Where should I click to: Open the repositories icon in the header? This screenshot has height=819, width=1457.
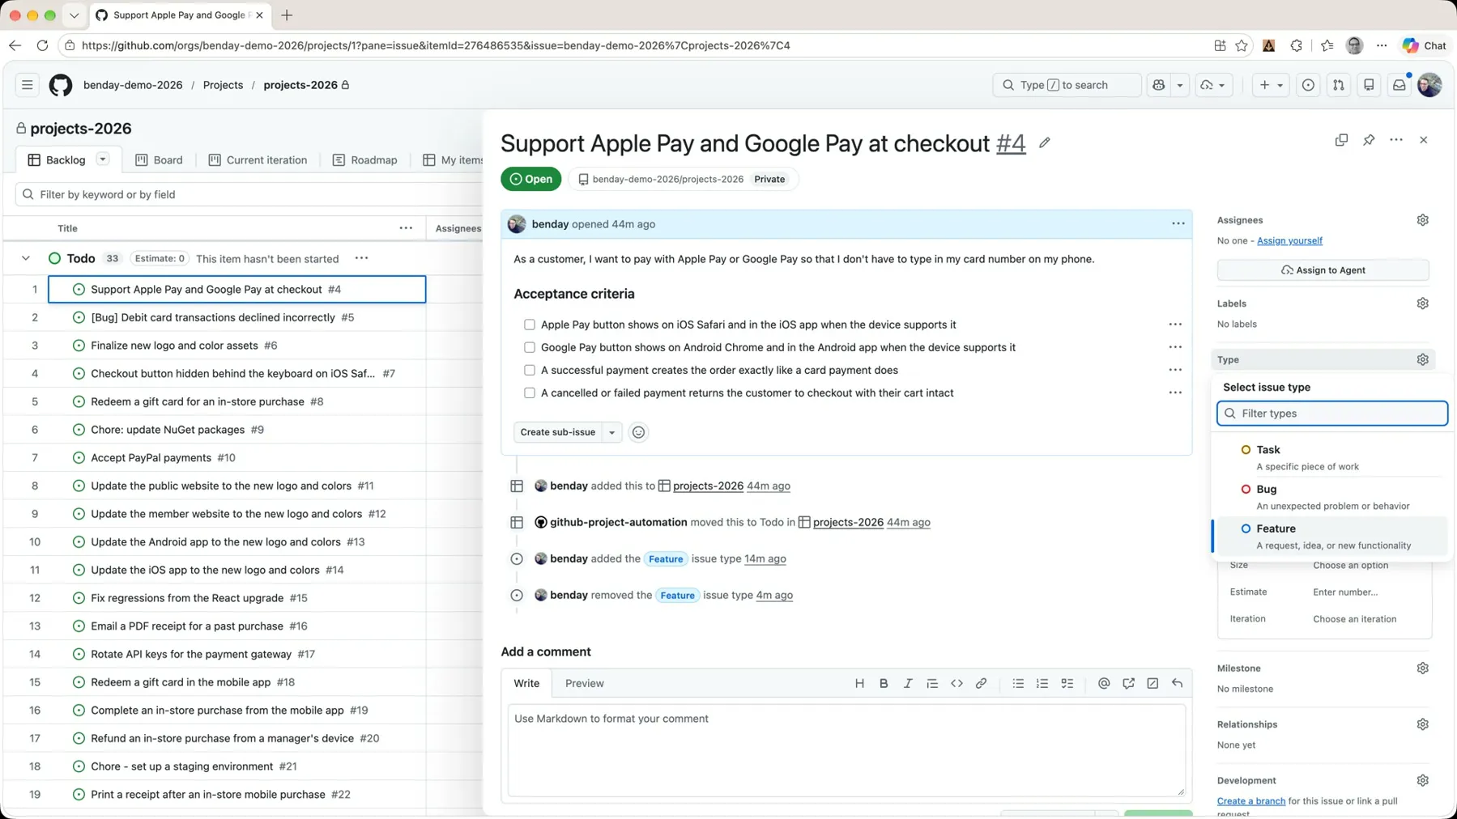[1369, 85]
